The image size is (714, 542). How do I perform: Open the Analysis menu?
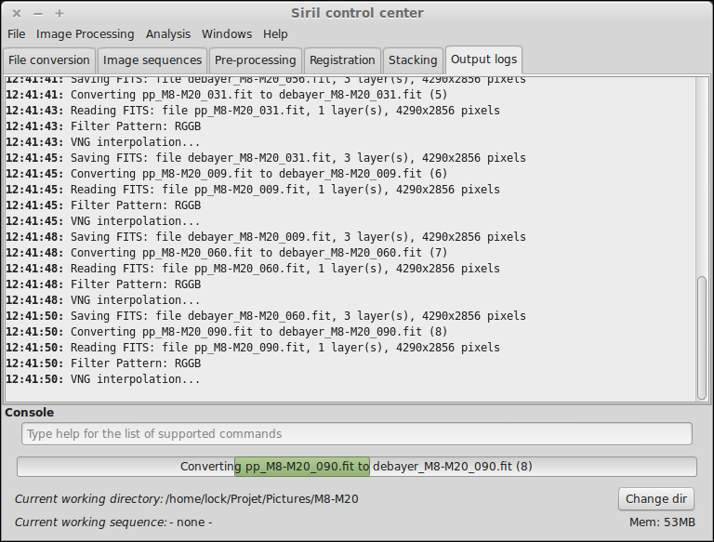click(167, 34)
